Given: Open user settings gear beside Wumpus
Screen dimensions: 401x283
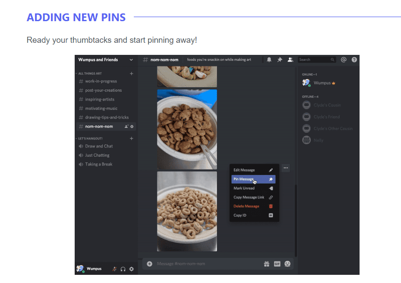Looking at the screenshot, I should pyautogui.click(x=132, y=269).
